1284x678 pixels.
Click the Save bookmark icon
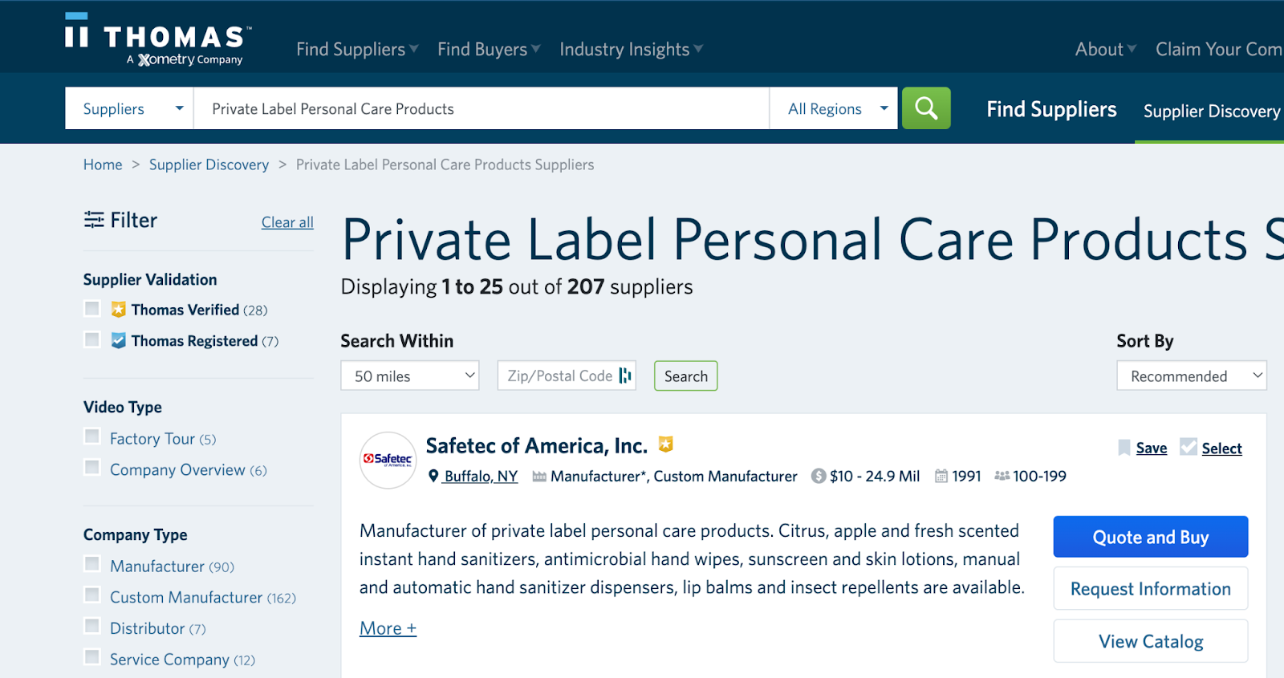point(1124,448)
